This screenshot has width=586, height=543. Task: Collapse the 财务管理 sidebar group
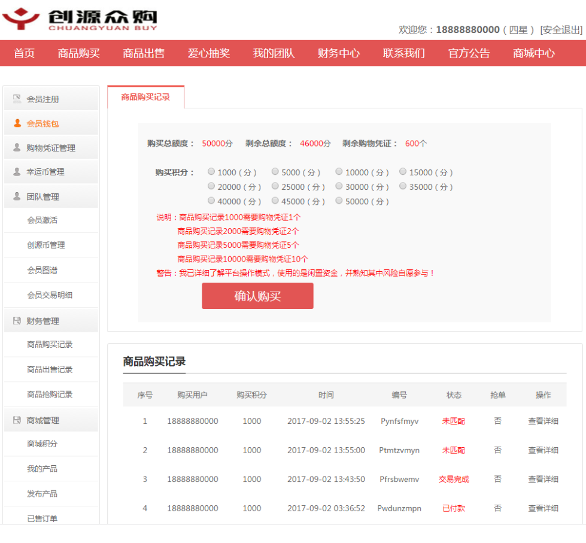pyautogui.click(x=43, y=321)
